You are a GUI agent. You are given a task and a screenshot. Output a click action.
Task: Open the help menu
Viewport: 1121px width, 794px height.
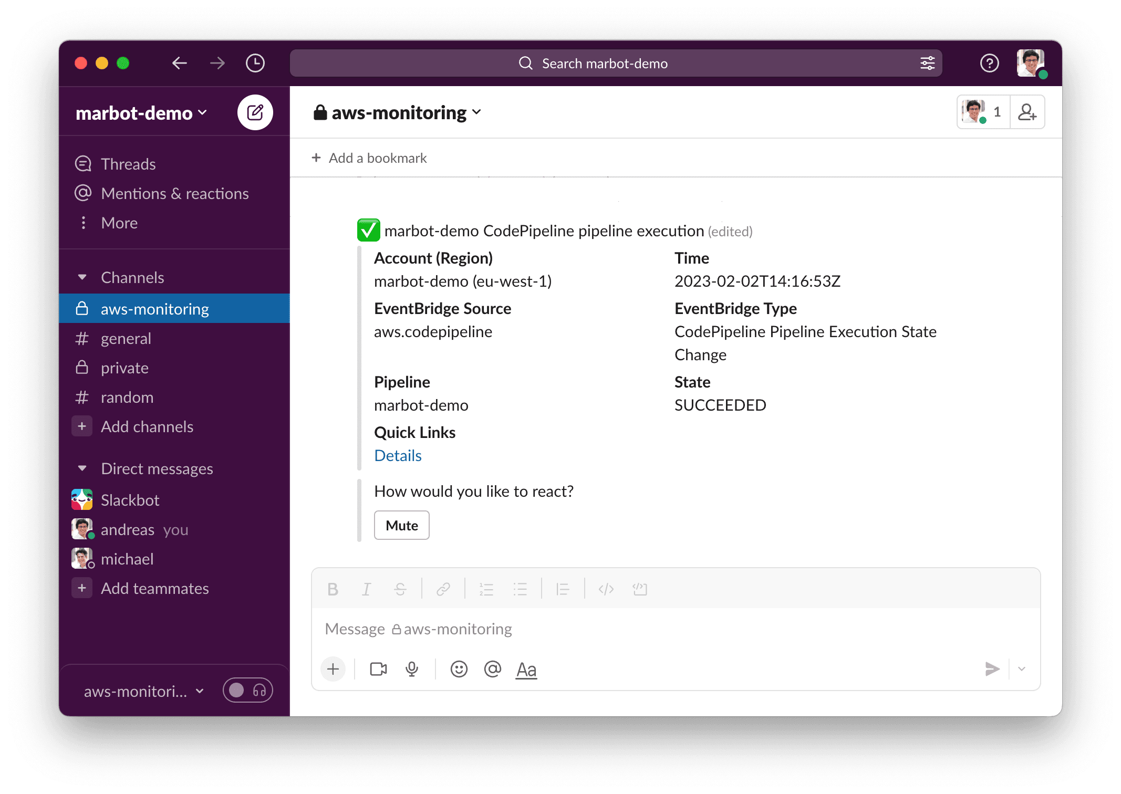(x=989, y=64)
